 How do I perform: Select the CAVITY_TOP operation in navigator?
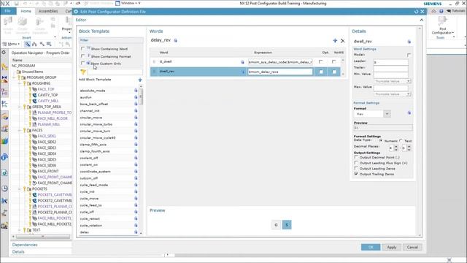tap(47, 95)
